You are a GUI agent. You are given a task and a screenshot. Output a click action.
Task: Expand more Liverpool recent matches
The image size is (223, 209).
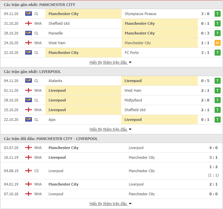click(x=110, y=129)
